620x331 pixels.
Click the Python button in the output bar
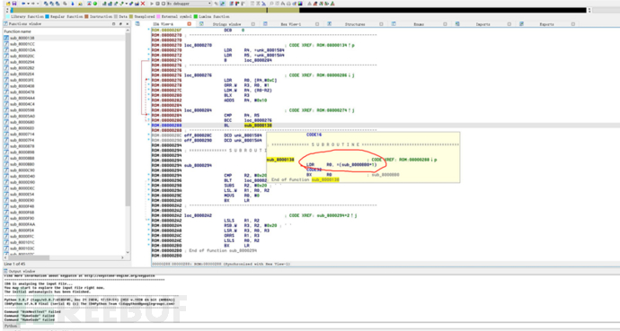pos(11,326)
